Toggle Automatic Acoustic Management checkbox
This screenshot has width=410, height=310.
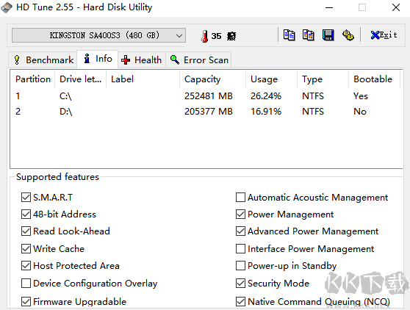pos(240,198)
